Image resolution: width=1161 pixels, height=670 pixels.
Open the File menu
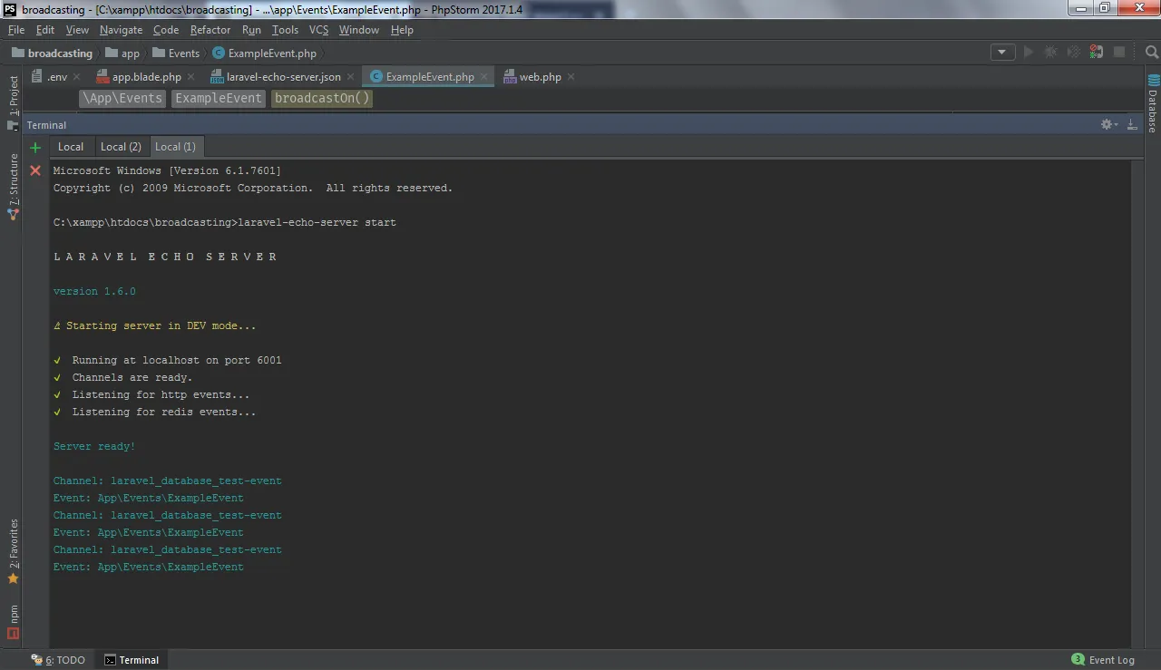click(16, 30)
